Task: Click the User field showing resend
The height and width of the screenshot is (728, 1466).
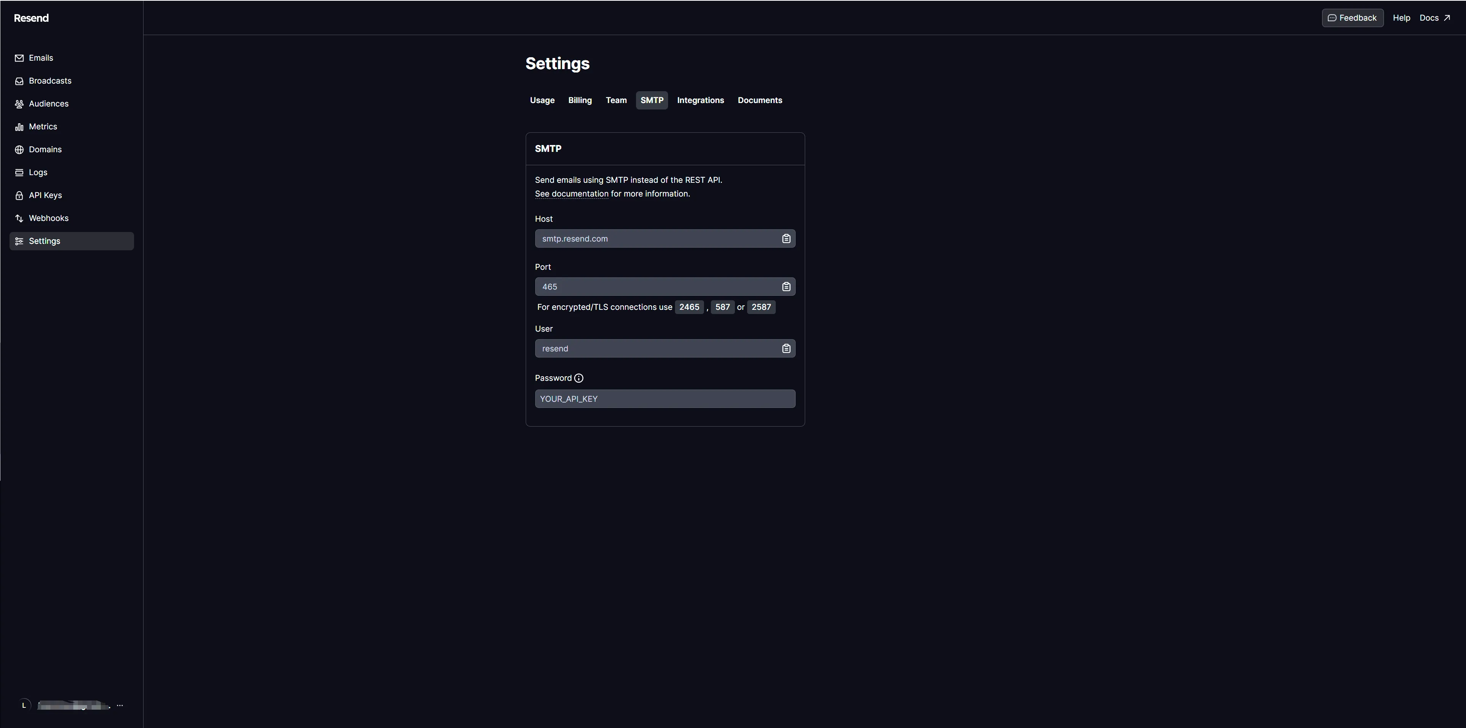Action: coord(665,349)
